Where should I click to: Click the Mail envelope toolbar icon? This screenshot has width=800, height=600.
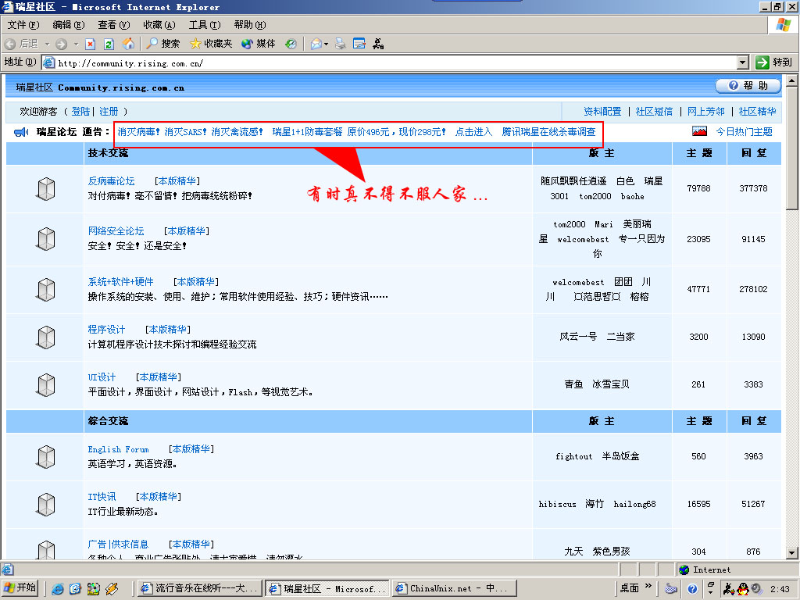point(316,45)
